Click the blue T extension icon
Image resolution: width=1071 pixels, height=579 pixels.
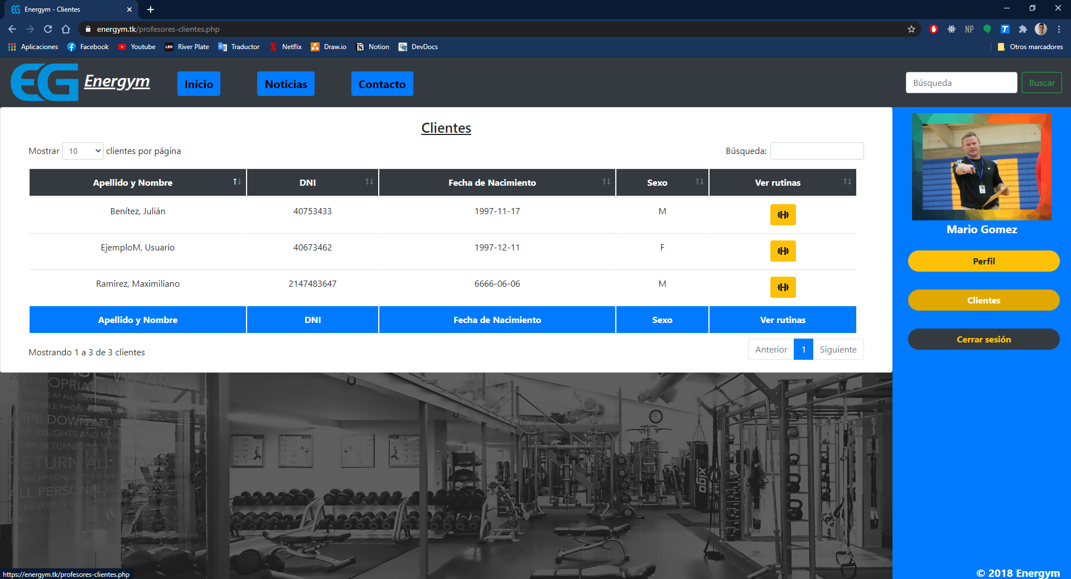1005,29
